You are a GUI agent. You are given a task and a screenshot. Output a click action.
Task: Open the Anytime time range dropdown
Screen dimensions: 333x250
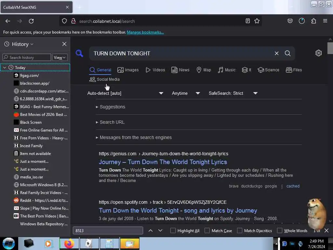tap(186, 93)
